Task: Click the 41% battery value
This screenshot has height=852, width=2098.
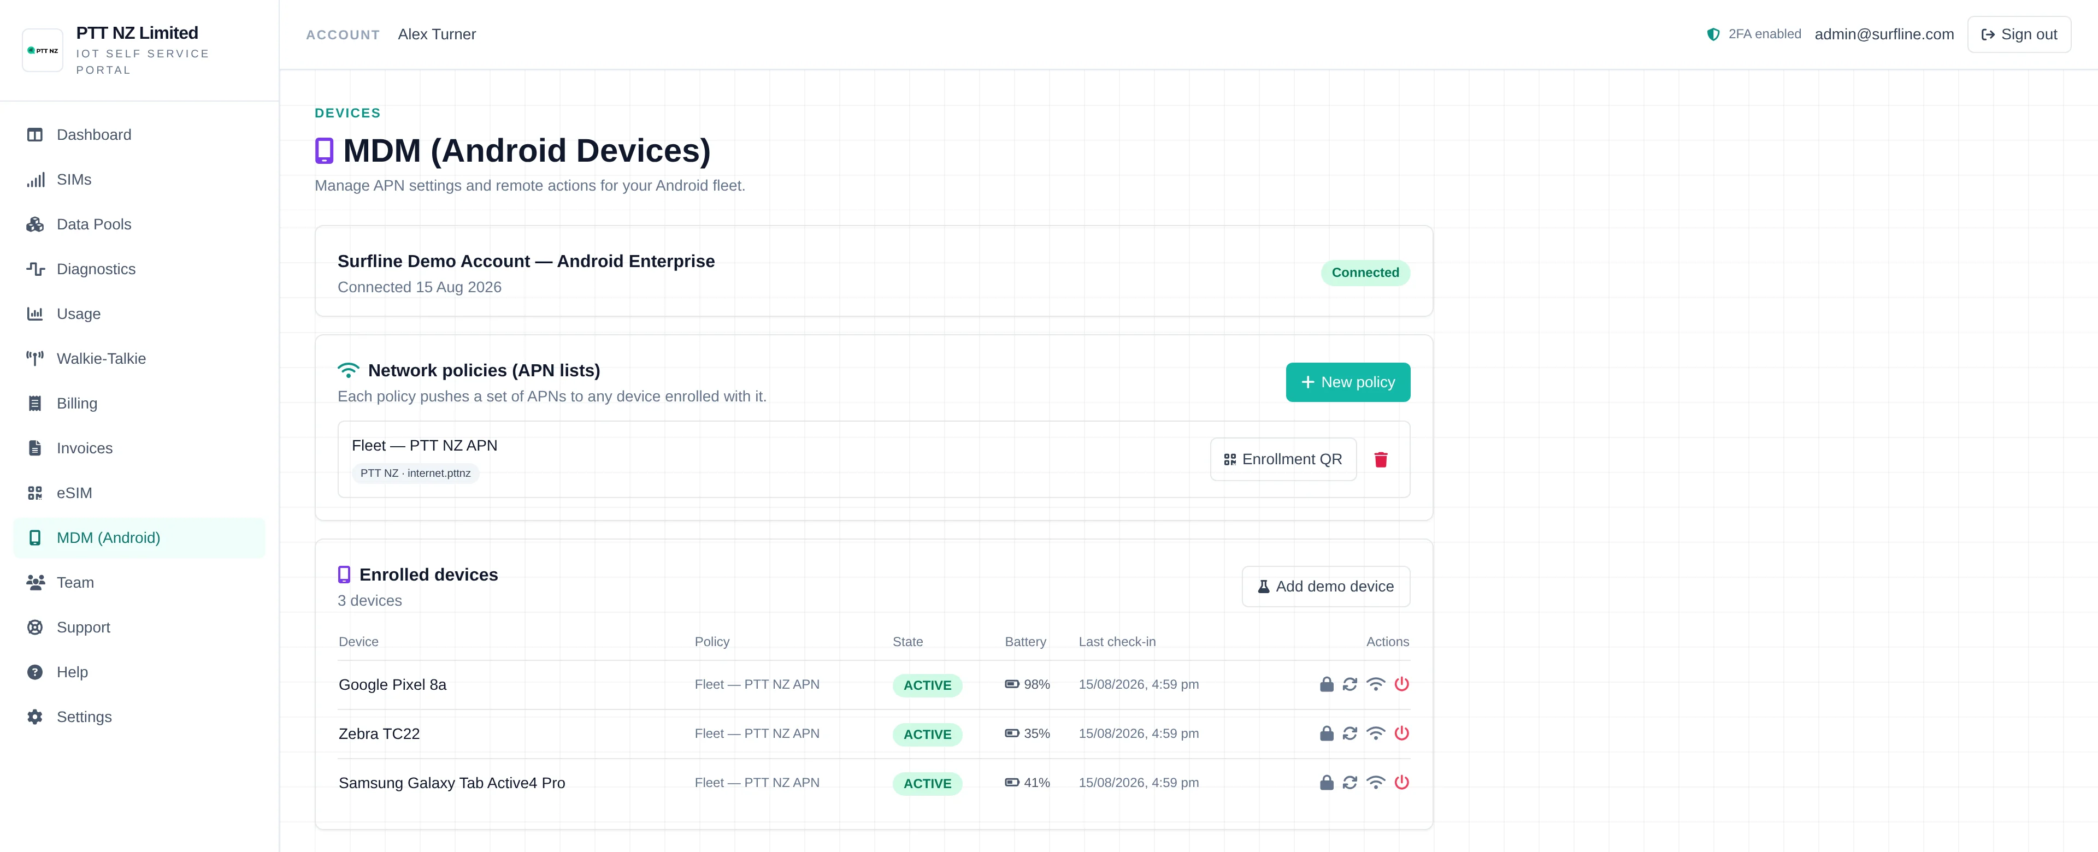Action: point(1037,782)
